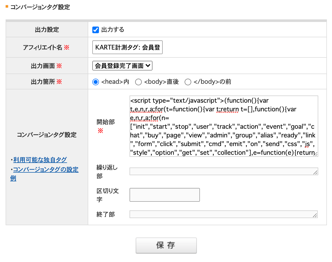This screenshot has width=332, height=262.
Task: Click the 出力箇所 row label
Action: click(43, 82)
